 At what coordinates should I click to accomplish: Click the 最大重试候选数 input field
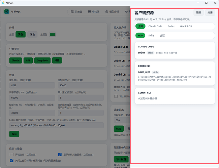pyautogui.click(x=81, y=98)
